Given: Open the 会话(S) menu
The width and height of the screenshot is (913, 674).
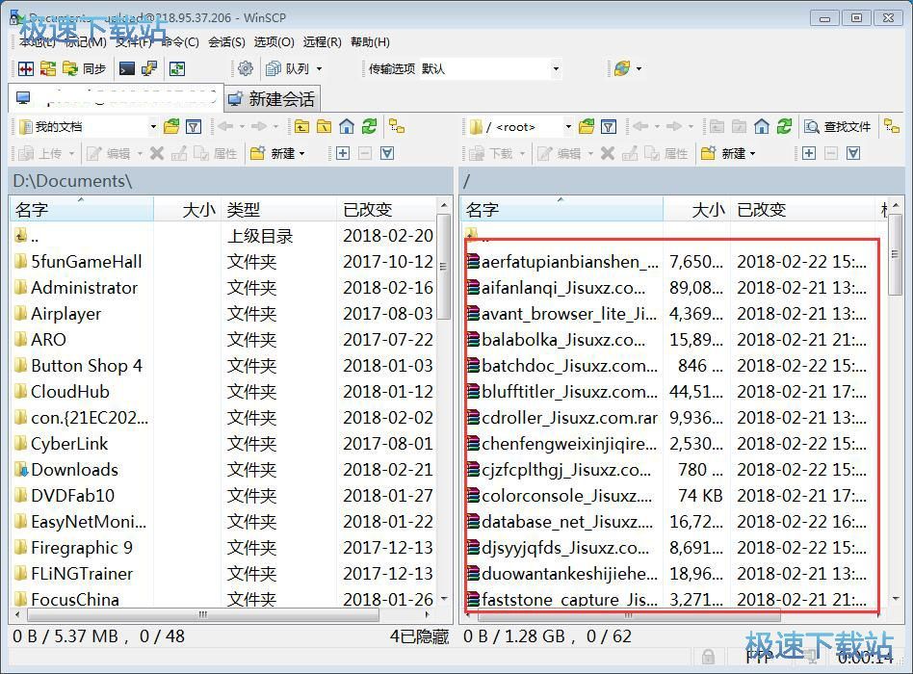Looking at the screenshot, I should point(226,42).
